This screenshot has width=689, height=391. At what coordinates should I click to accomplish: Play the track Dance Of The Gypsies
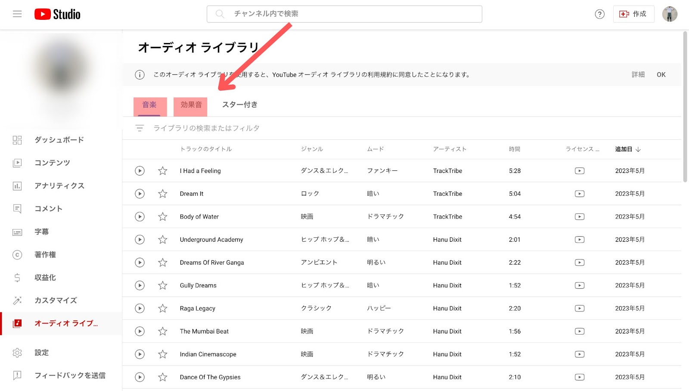point(140,377)
